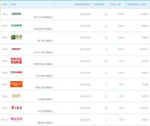Select sales value 18,785,566
Screen dimensions: 150x126
[x=85, y=73]
